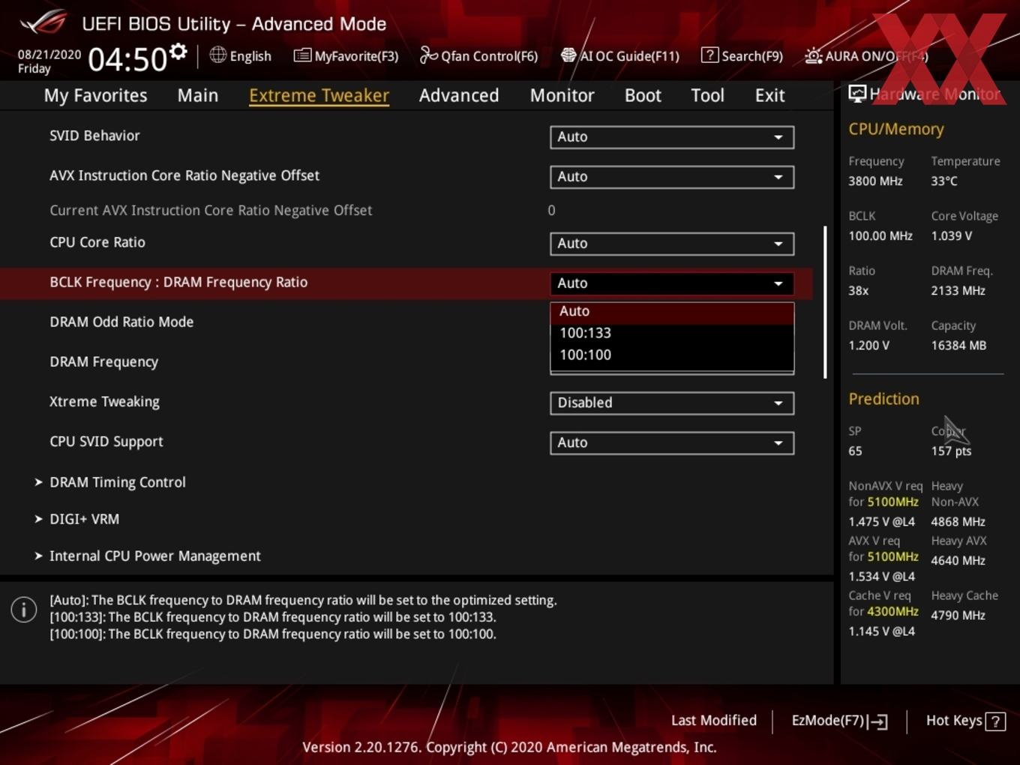
Task: Switch to Monitor tab
Action: (x=562, y=95)
